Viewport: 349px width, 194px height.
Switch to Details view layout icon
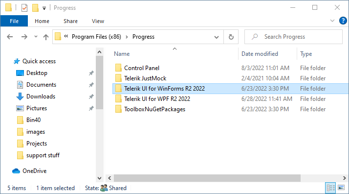tap(330, 188)
